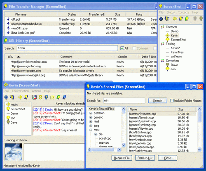This screenshot has width=206, height=171.
Task: Collapse the msw folder in shared files tree
Action: (x=91, y=130)
